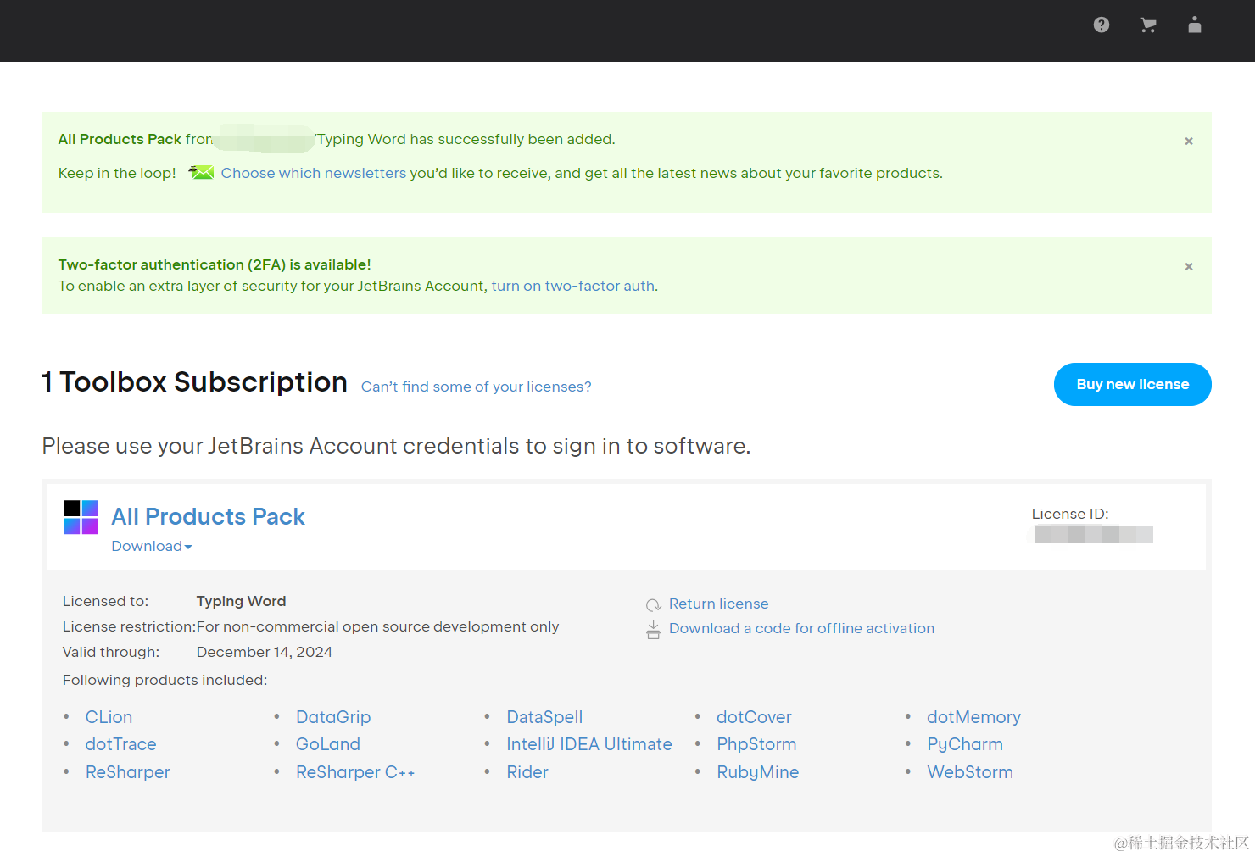
Task: Click turn on two-factor auth link
Action: pos(573,287)
